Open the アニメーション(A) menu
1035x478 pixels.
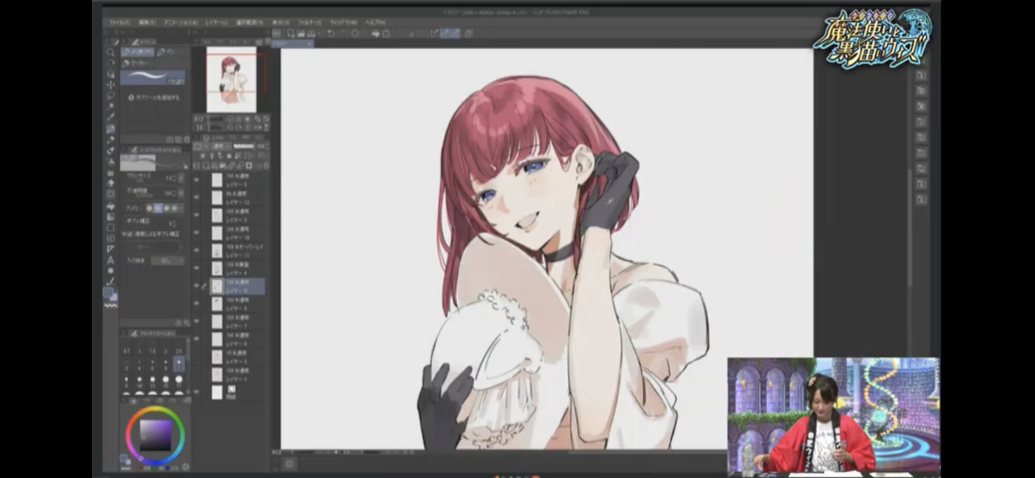[x=181, y=23]
